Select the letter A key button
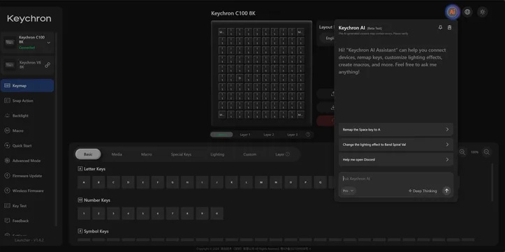Image resolution: width=505 pixels, height=252 pixels. click(x=84, y=182)
